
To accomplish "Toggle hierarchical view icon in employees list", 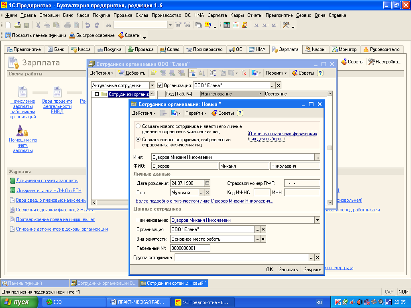I will (192, 73).
